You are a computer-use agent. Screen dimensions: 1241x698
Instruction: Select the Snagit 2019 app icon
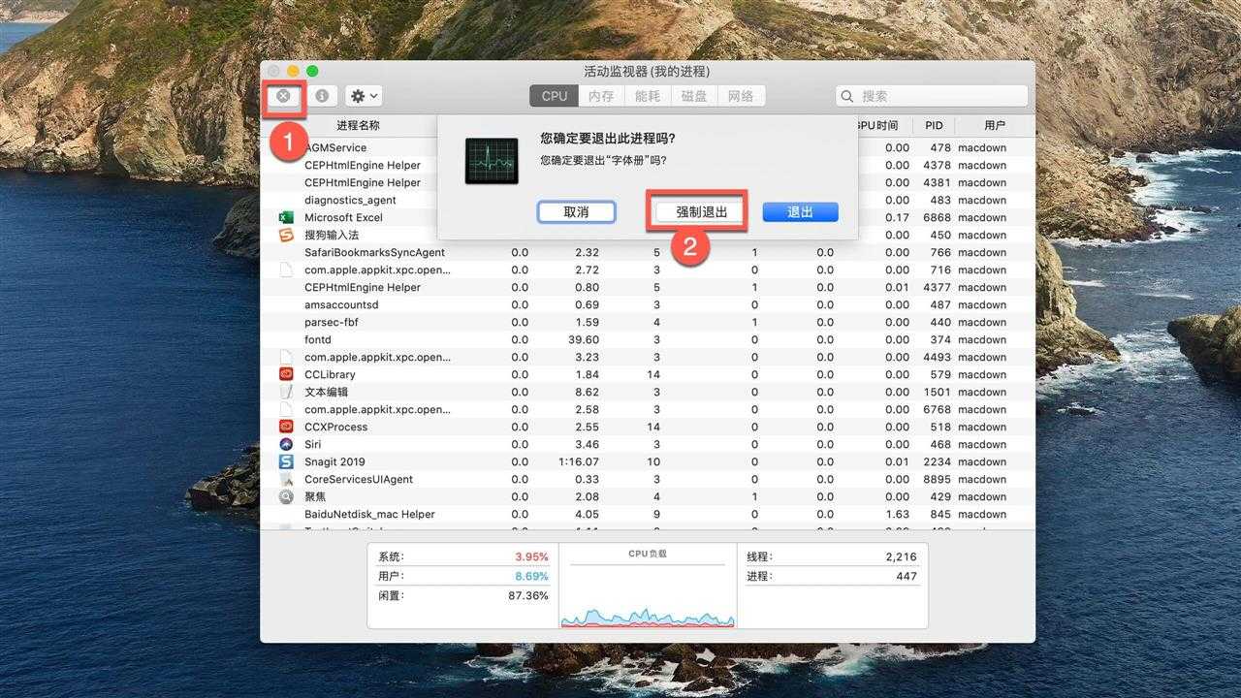click(286, 461)
